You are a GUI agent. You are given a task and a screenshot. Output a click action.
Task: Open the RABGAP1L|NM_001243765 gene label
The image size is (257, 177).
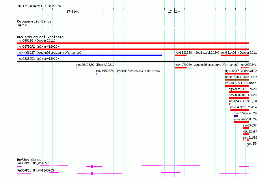36,170
